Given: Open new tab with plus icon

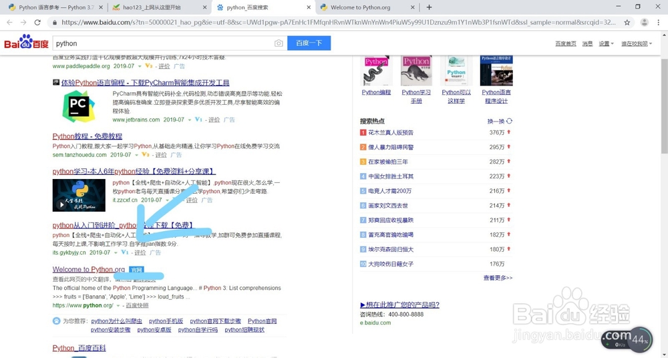Looking at the screenshot, I should pos(429,7).
